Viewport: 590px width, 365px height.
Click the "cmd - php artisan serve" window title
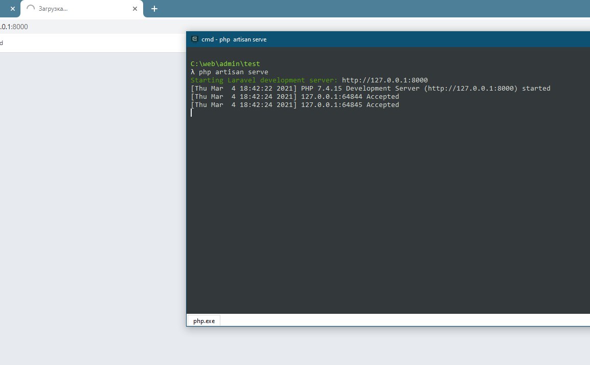pyautogui.click(x=234, y=39)
